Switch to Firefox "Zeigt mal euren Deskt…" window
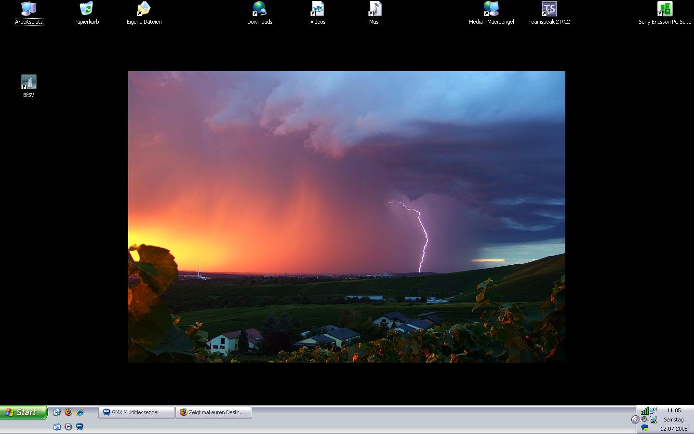The image size is (694, 434). pyautogui.click(x=214, y=412)
